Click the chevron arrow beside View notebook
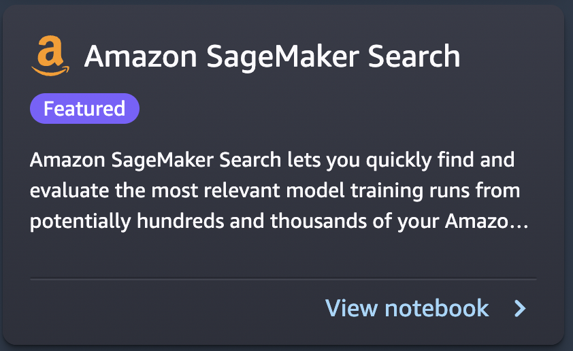Viewport: 573px width, 351px height. 520,308
